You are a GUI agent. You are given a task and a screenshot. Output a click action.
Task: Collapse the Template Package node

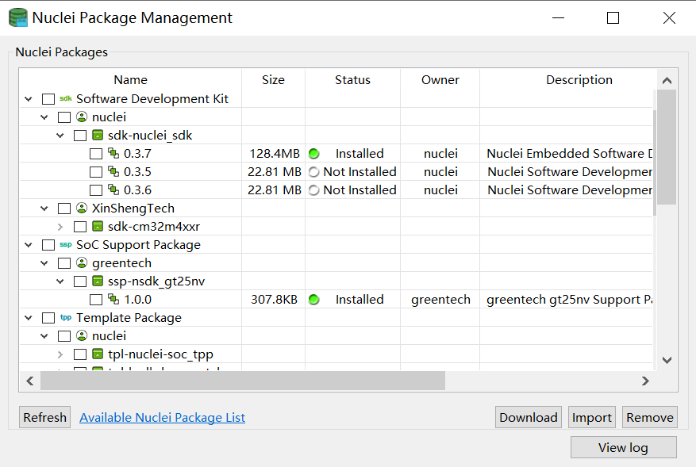click(x=29, y=318)
